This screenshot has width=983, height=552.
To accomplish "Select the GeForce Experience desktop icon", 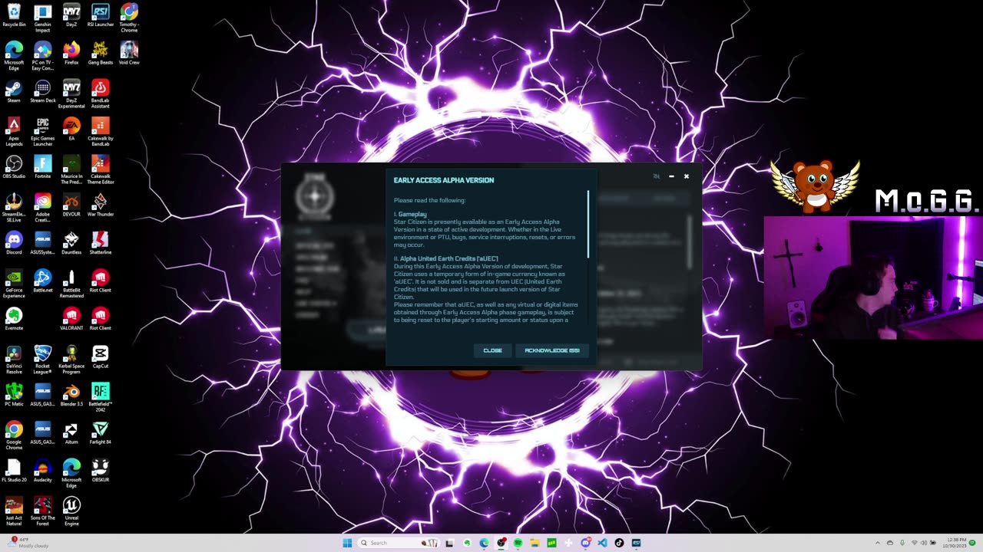I will (14, 284).
